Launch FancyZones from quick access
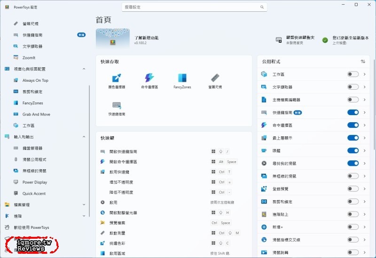Viewport: 376px width, 258px height. [182, 81]
